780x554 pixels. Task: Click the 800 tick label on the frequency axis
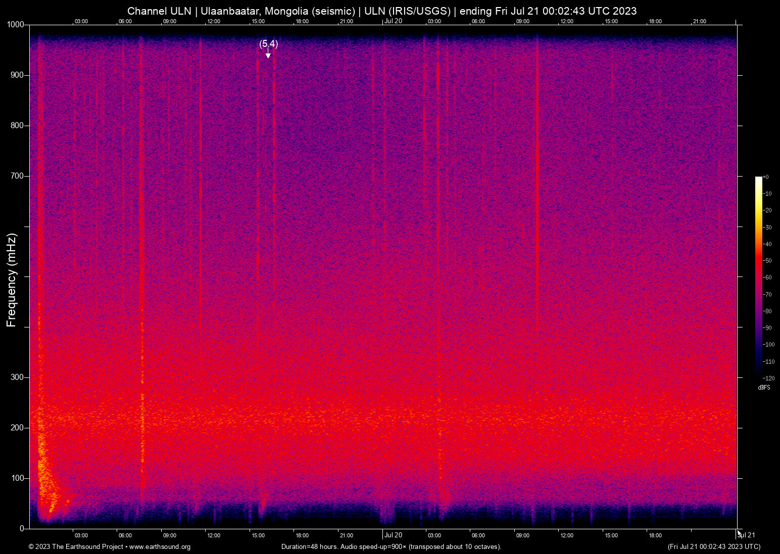coord(18,126)
